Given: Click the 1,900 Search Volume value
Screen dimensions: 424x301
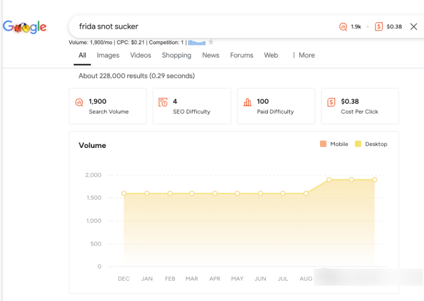Looking at the screenshot, I should coord(97,101).
